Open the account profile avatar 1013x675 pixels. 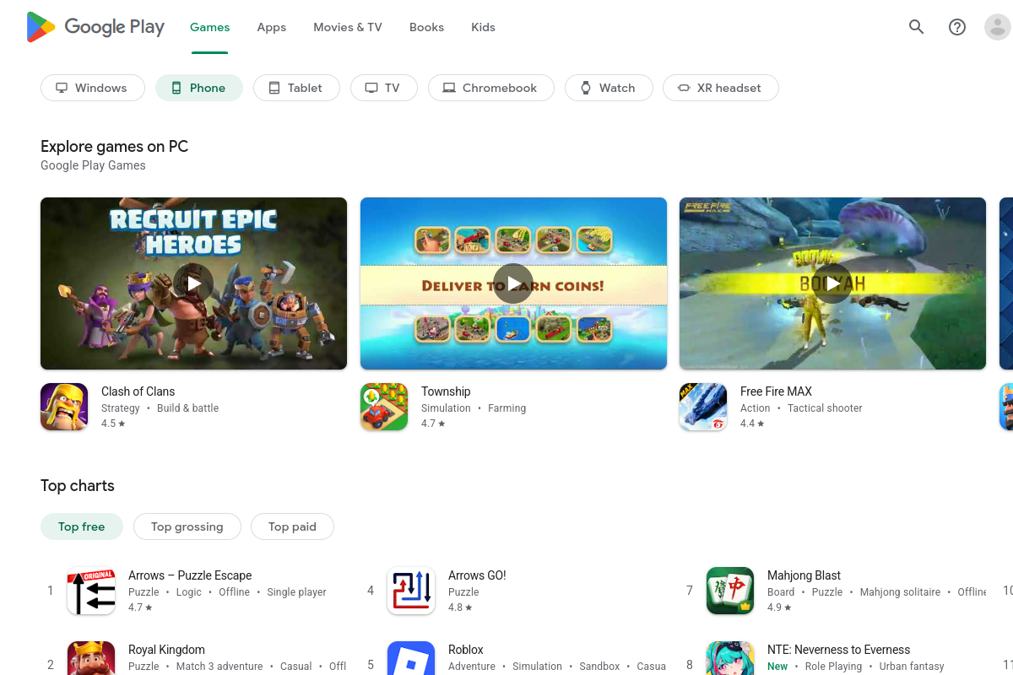[x=998, y=27]
